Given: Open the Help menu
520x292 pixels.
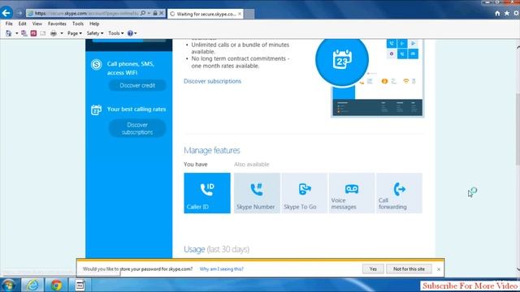Looking at the screenshot, I should pos(94,24).
